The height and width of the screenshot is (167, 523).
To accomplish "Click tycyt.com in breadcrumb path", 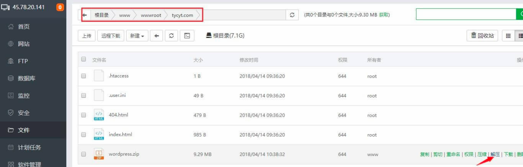I will coord(182,15).
